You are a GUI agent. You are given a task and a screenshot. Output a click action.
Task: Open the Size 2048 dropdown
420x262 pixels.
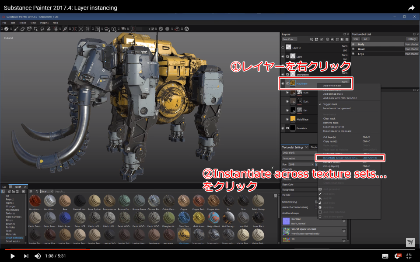(301, 164)
